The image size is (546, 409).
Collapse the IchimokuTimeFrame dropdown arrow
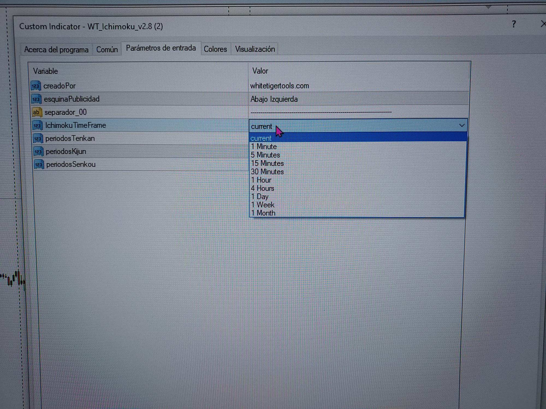point(462,125)
